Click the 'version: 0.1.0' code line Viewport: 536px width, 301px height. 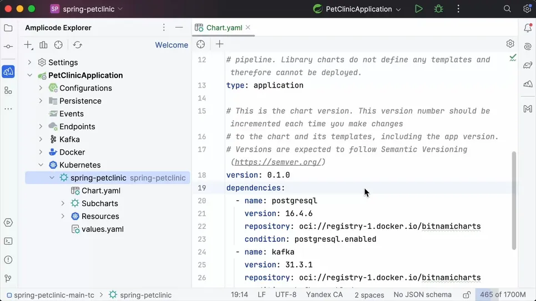[258, 175]
